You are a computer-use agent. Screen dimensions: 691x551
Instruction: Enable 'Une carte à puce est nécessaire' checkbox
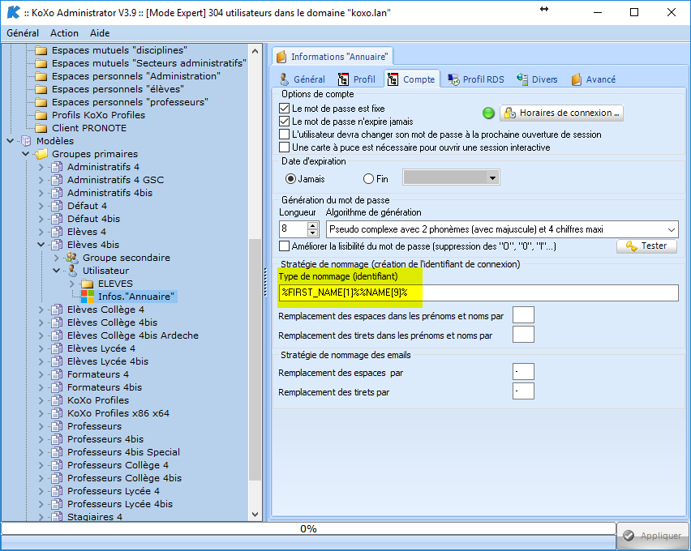click(x=284, y=147)
